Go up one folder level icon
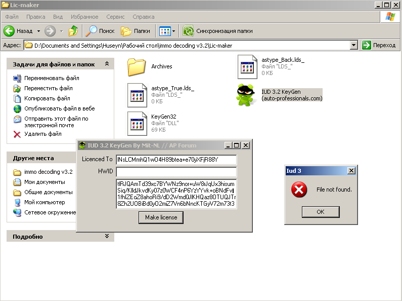This screenshot has width=402, height=301. [73, 31]
